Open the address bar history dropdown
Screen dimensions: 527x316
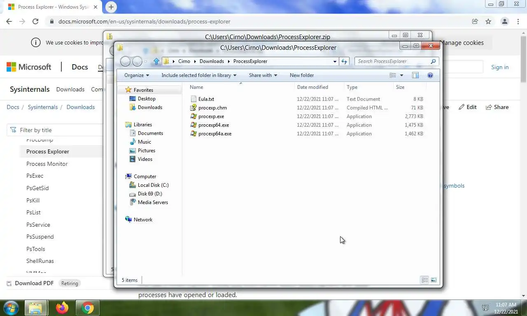click(x=335, y=61)
